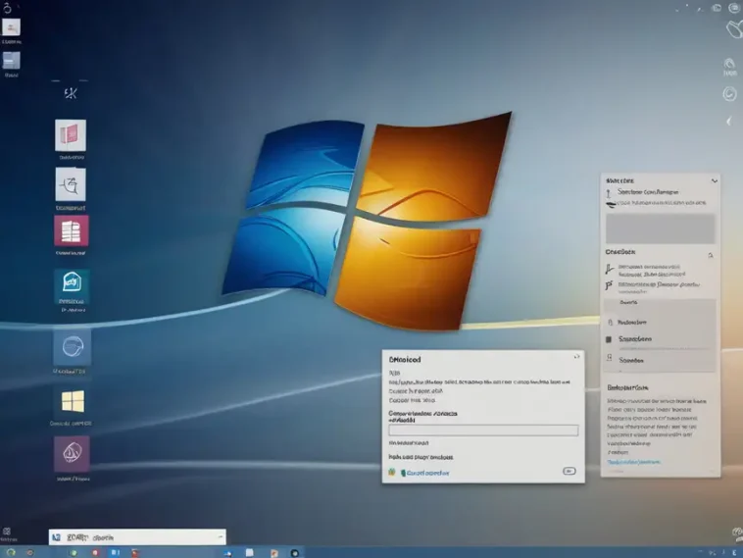Click the small rounded button at the dialog's bottom right

click(570, 471)
